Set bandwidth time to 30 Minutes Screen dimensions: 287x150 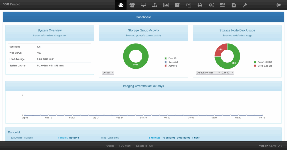click(x=183, y=138)
